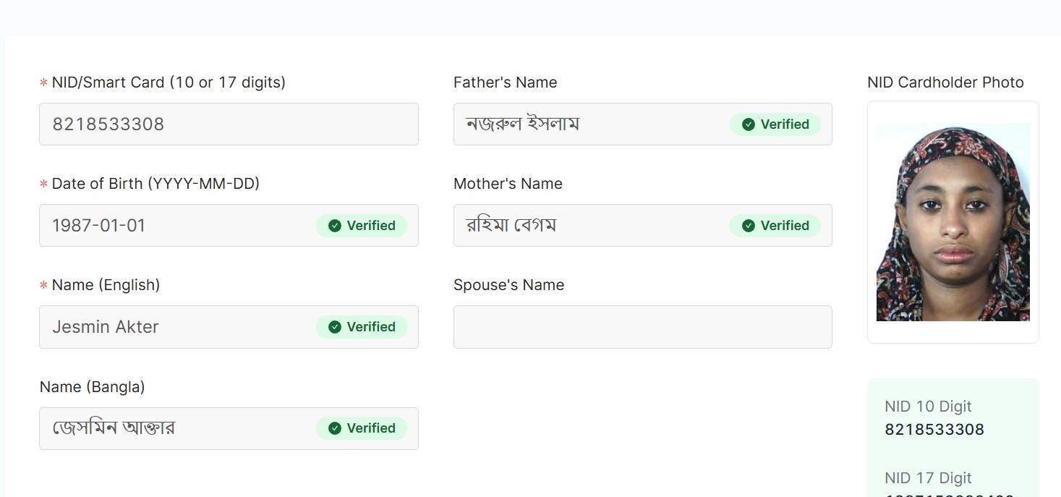Click the Father's Name input field
The width and height of the screenshot is (1061, 497).
coord(586,124)
